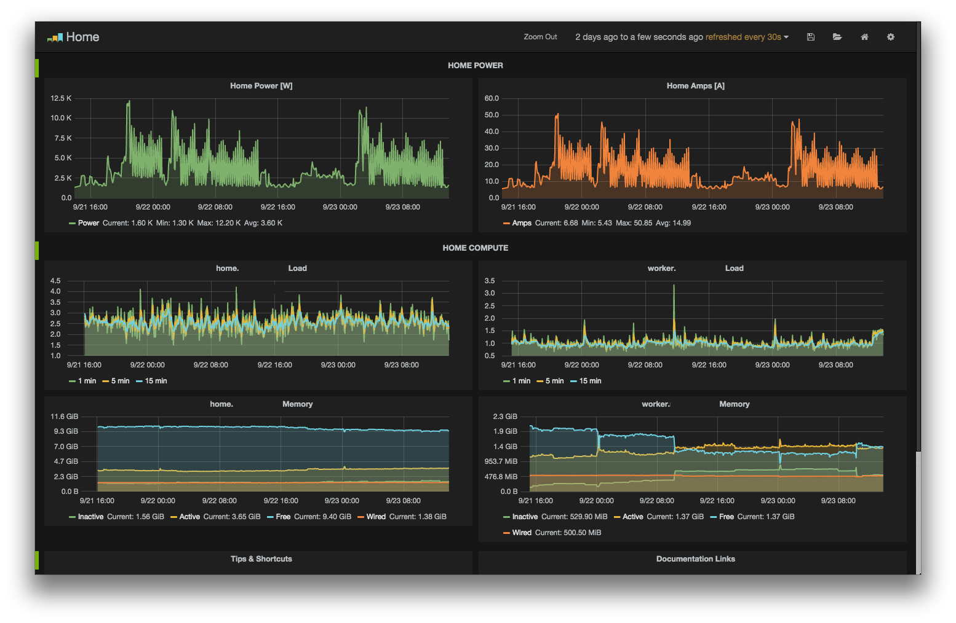This screenshot has height=623, width=956.
Task: Open the HOME POWER row green handle
Action: point(37,68)
